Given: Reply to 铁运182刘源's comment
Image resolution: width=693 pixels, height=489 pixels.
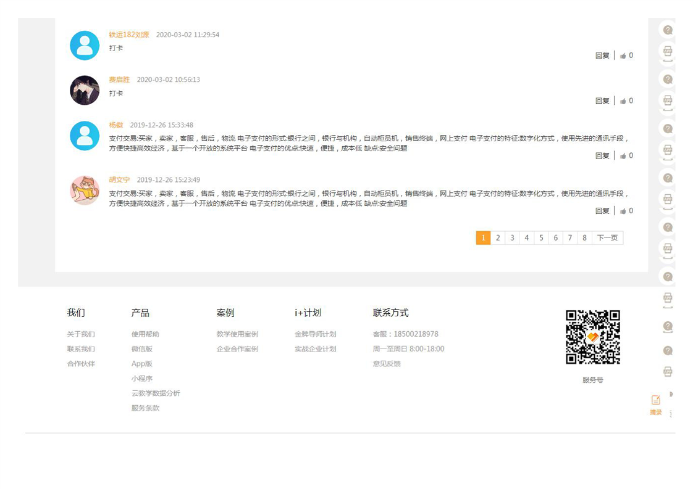Looking at the screenshot, I should [602, 55].
